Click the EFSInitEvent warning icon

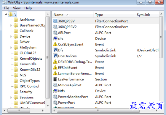coord(55,68)
